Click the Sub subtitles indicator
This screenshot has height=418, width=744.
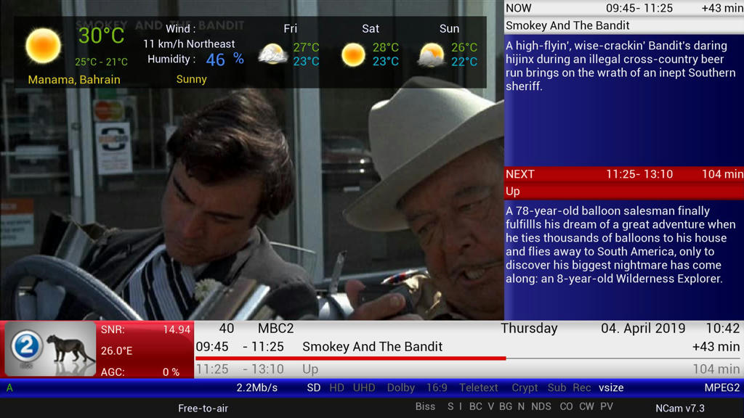(557, 388)
